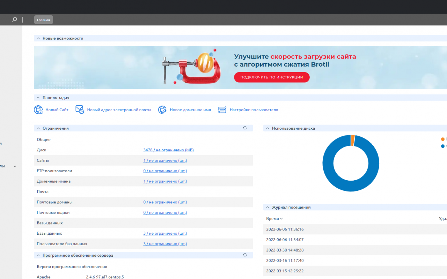The width and height of the screenshot is (447, 279).
Task: Click the new email address envelope icon
Action: [80, 110]
